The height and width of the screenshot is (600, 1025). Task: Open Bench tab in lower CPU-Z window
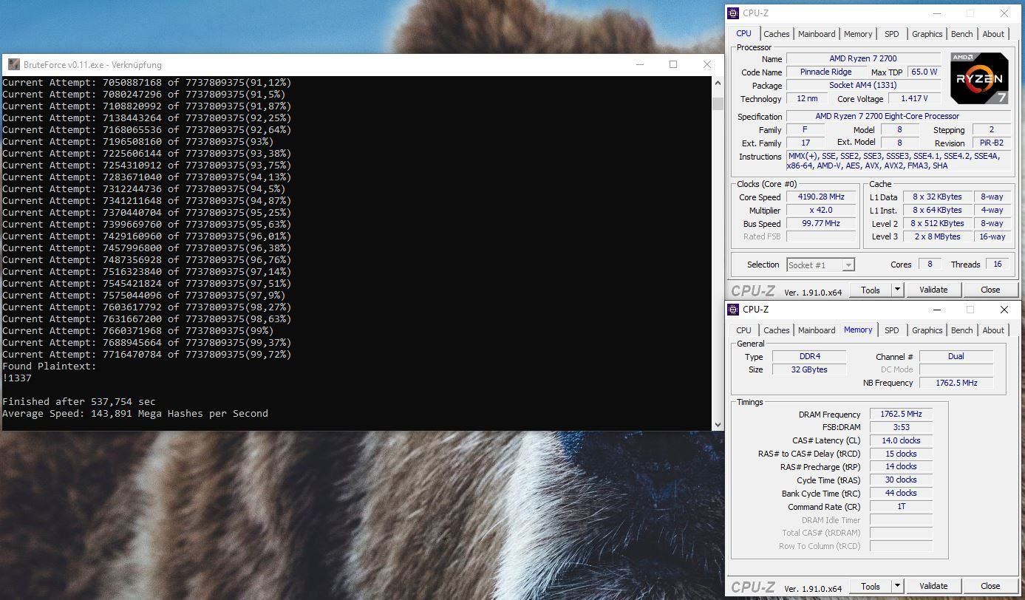pyautogui.click(x=961, y=330)
